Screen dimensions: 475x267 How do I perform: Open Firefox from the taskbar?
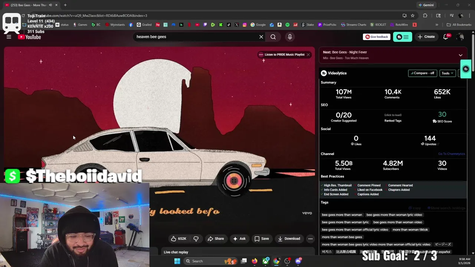(x=254, y=261)
